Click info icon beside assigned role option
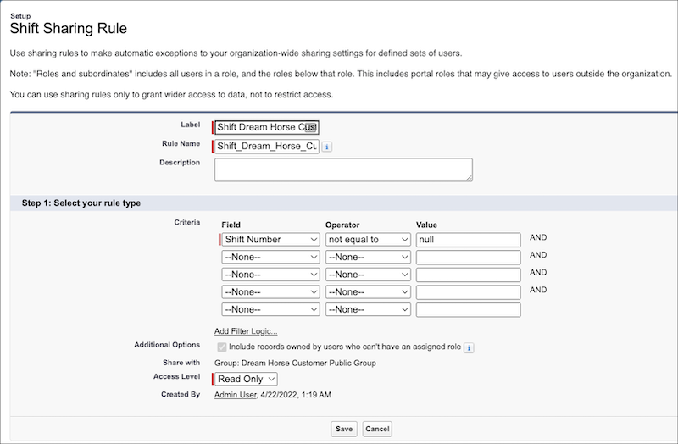Screen dimensions: 678x444 469,347
